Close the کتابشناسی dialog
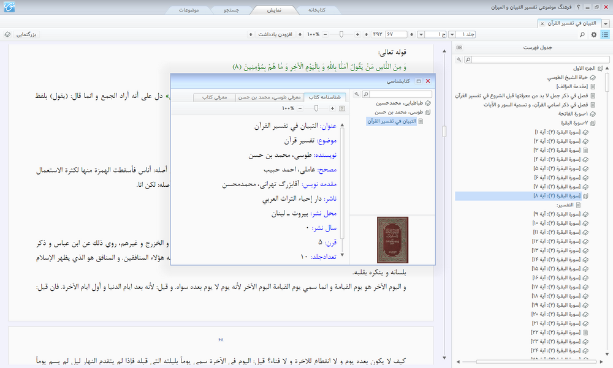 click(428, 81)
